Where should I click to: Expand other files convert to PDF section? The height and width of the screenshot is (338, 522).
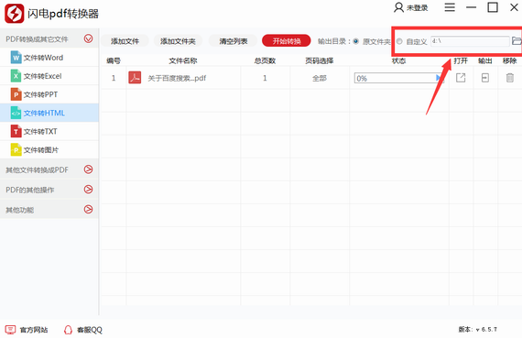coord(88,169)
